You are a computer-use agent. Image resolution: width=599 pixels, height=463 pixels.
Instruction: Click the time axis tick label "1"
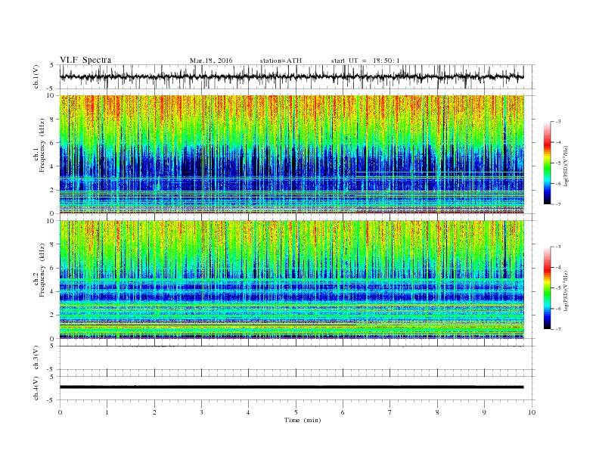(x=107, y=412)
